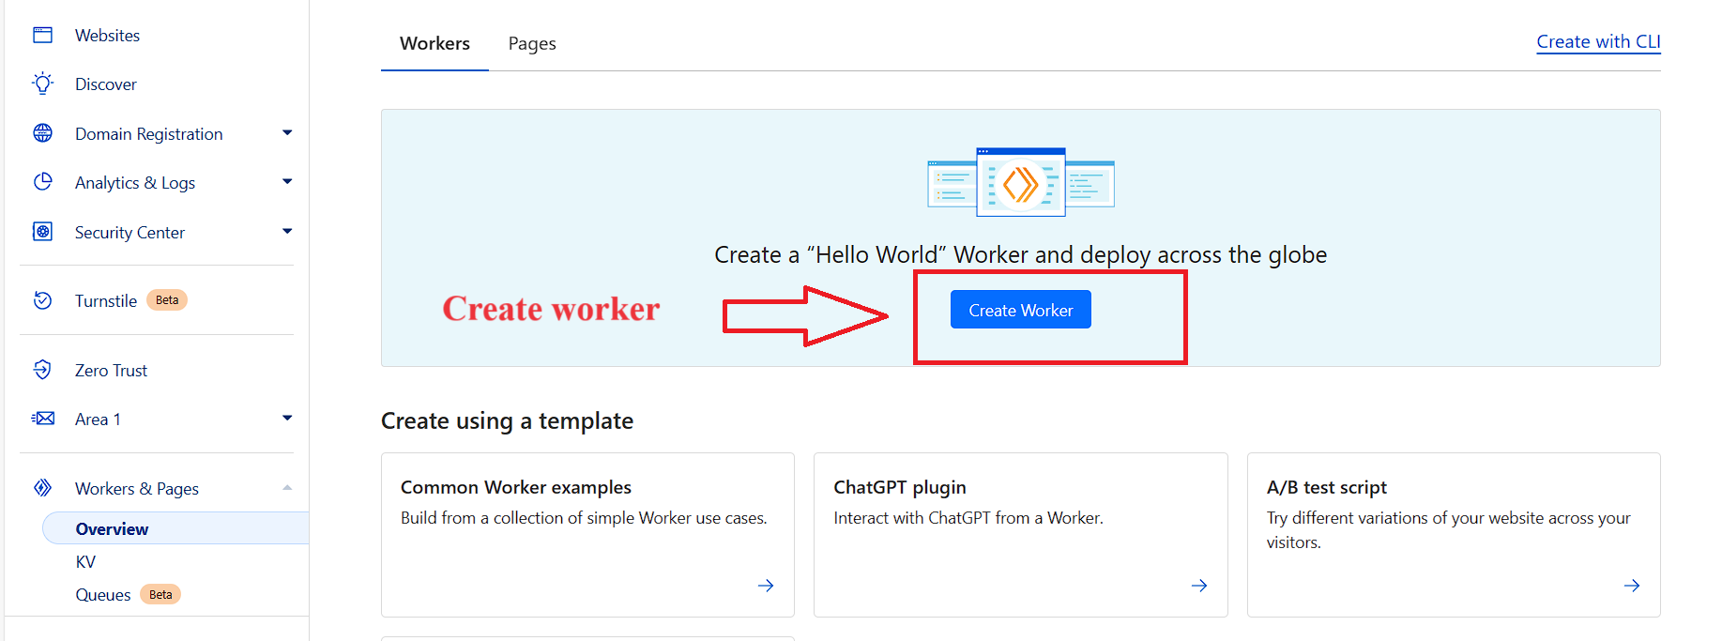The image size is (1722, 641).
Task: Select KV under Workers & Pages
Action: pos(85,562)
